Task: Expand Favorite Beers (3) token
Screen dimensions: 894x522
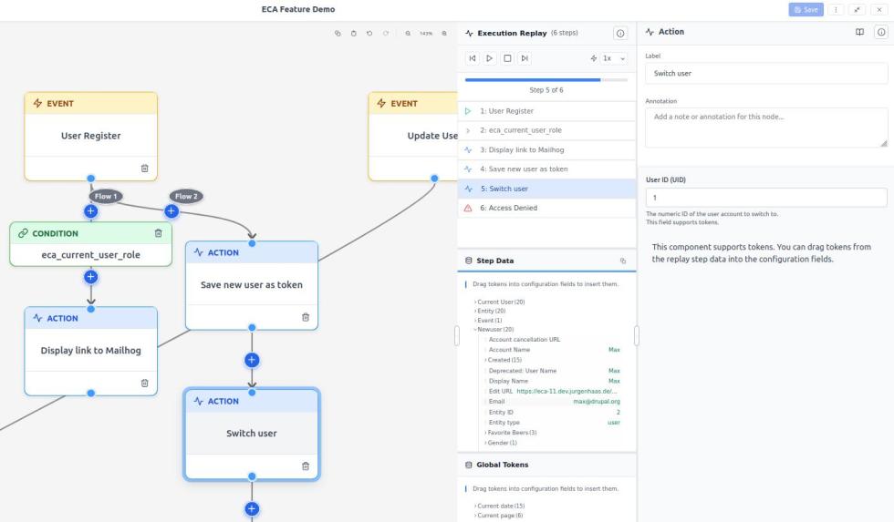Action: coord(511,433)
